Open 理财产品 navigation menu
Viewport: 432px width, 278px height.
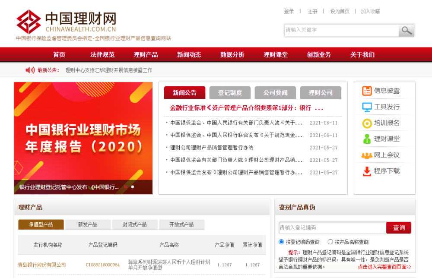pyautogui.click(x=146, y=54)
